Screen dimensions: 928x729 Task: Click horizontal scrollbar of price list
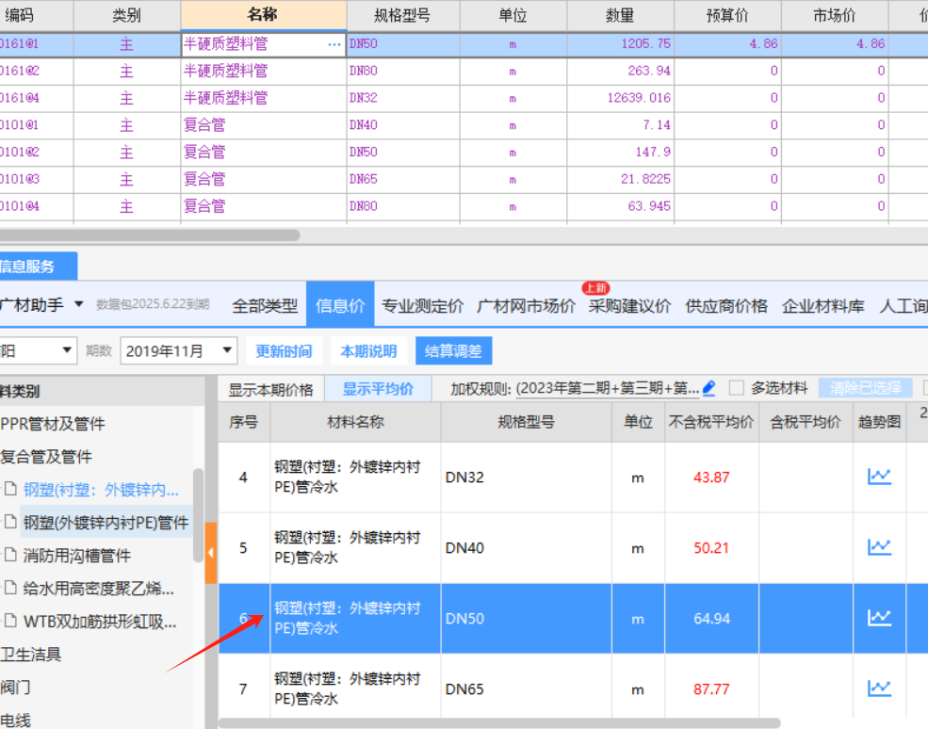(499, 723)
